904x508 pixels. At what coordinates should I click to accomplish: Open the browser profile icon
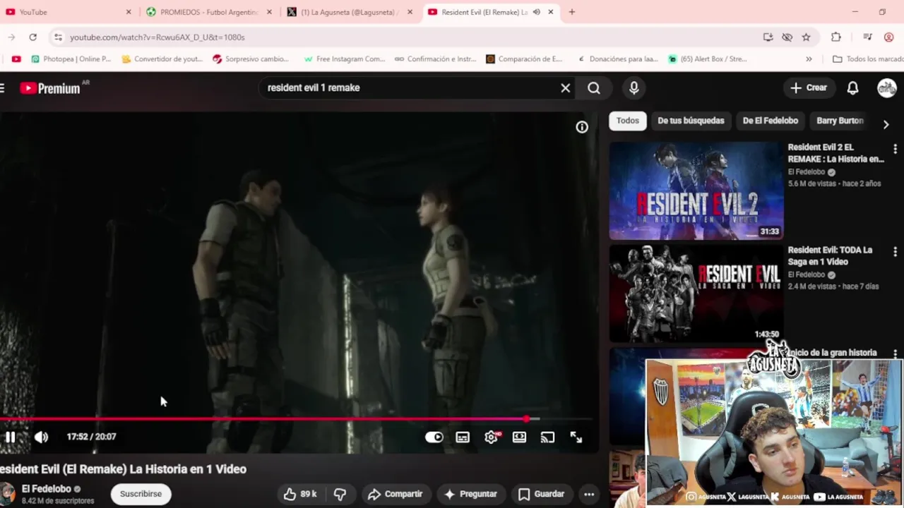pos(889,37)
